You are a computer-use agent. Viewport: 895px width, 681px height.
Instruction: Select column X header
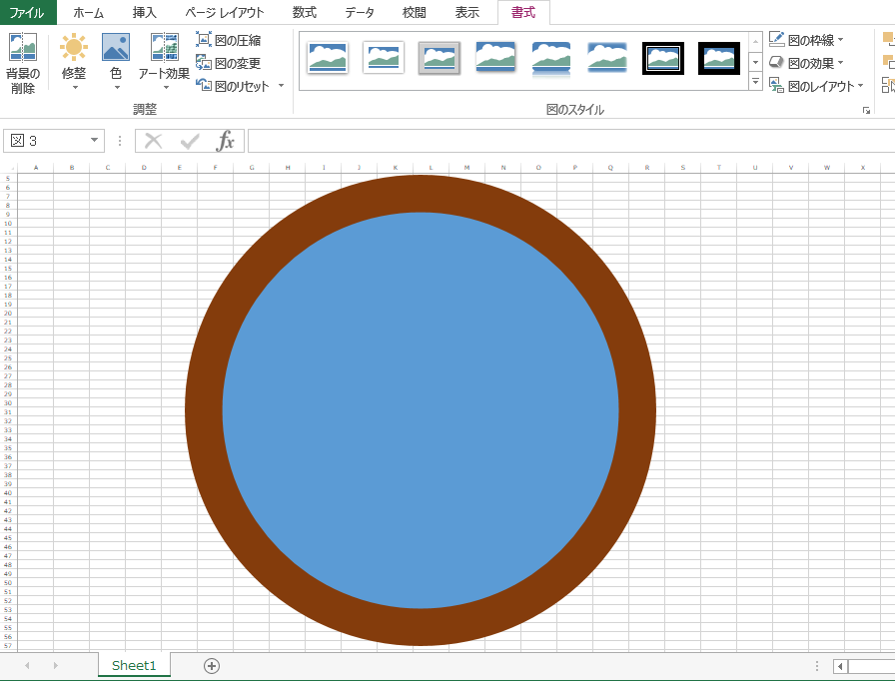(862, 168)
